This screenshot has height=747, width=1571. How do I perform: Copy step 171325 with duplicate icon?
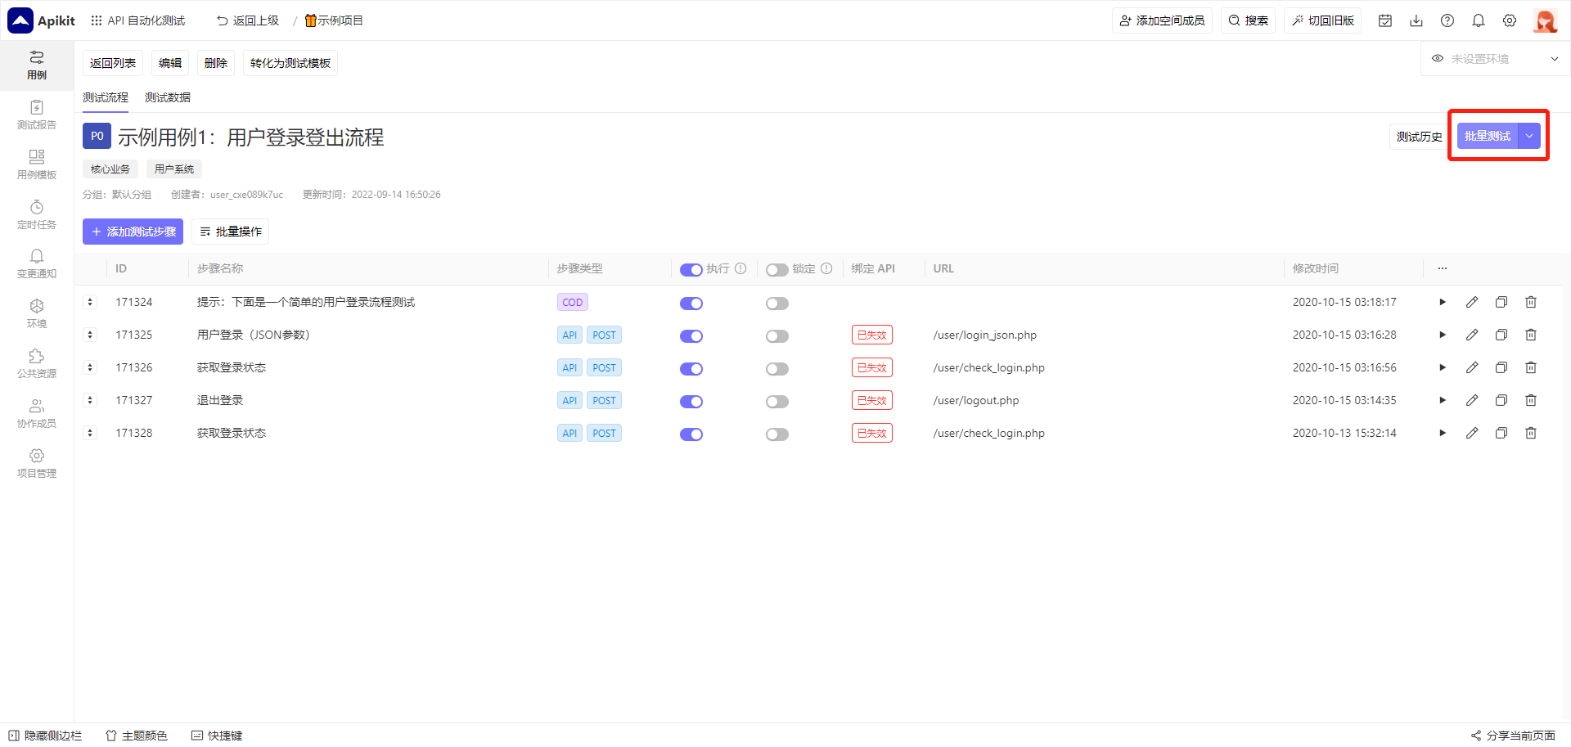click(x=1501, y=335)
